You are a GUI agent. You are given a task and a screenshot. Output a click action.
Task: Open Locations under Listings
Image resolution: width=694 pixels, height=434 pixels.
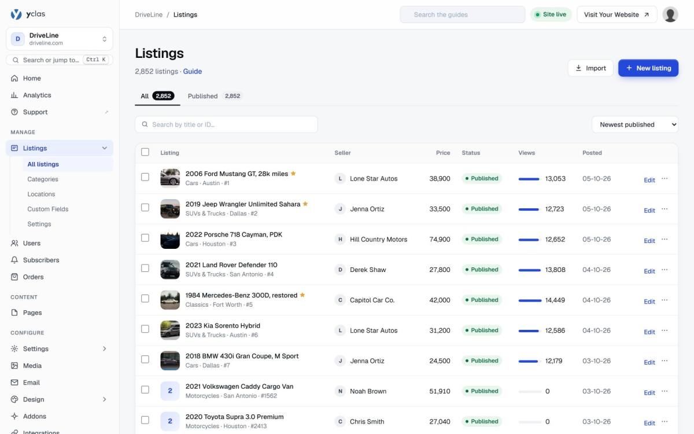(x=68, y=194)
